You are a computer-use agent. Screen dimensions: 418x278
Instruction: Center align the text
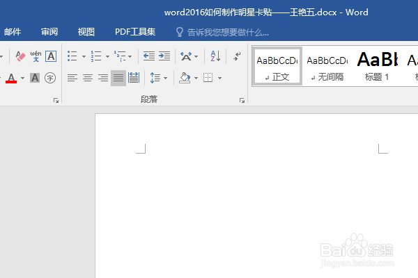[88, 78]
